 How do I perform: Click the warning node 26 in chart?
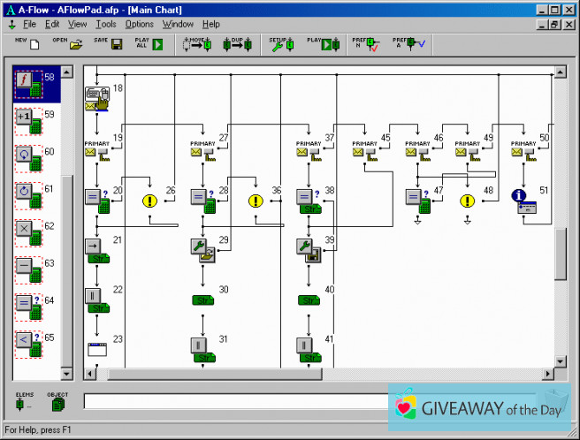(149, 201)
